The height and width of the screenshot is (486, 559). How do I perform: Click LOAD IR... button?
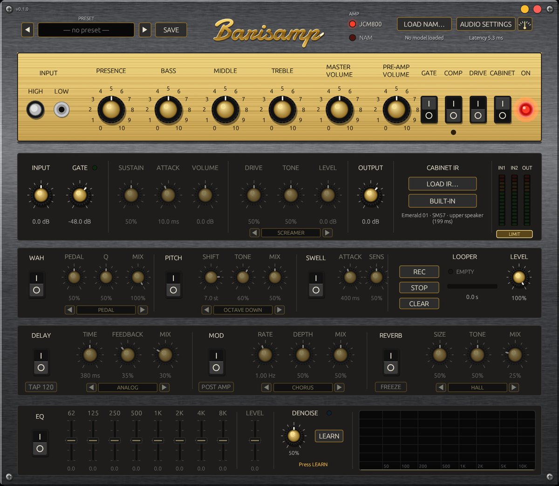pos(443,184)
